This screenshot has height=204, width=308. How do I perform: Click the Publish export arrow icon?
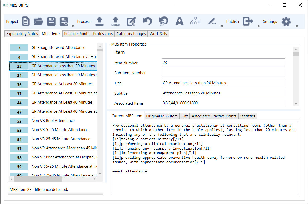pyautogui.click(x=248, y=21)
